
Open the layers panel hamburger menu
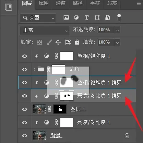pyautogui.click(x=139, y=3)
